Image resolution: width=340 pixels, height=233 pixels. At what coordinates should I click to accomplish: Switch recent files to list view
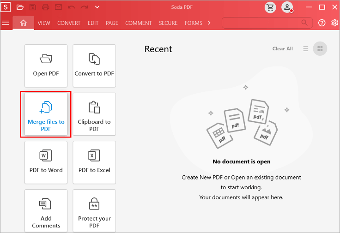coord(306,49)
